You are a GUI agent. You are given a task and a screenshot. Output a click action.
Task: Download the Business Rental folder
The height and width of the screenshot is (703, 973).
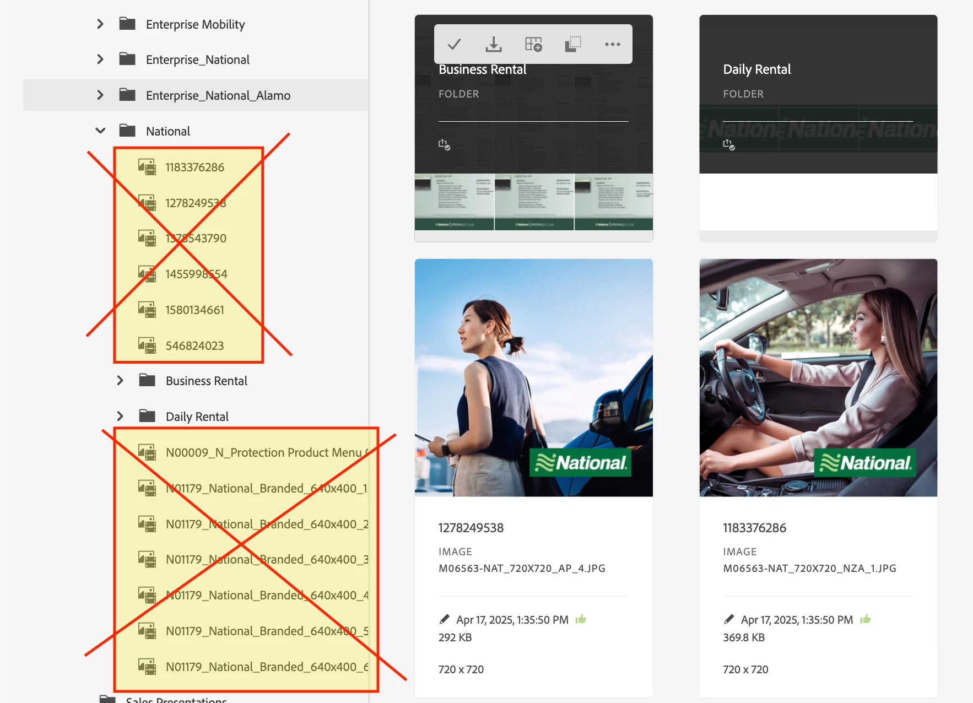pos(494,44)
